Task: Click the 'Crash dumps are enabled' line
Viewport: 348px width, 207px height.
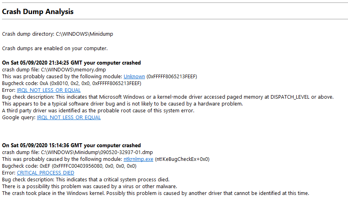Action: (55, 49)
